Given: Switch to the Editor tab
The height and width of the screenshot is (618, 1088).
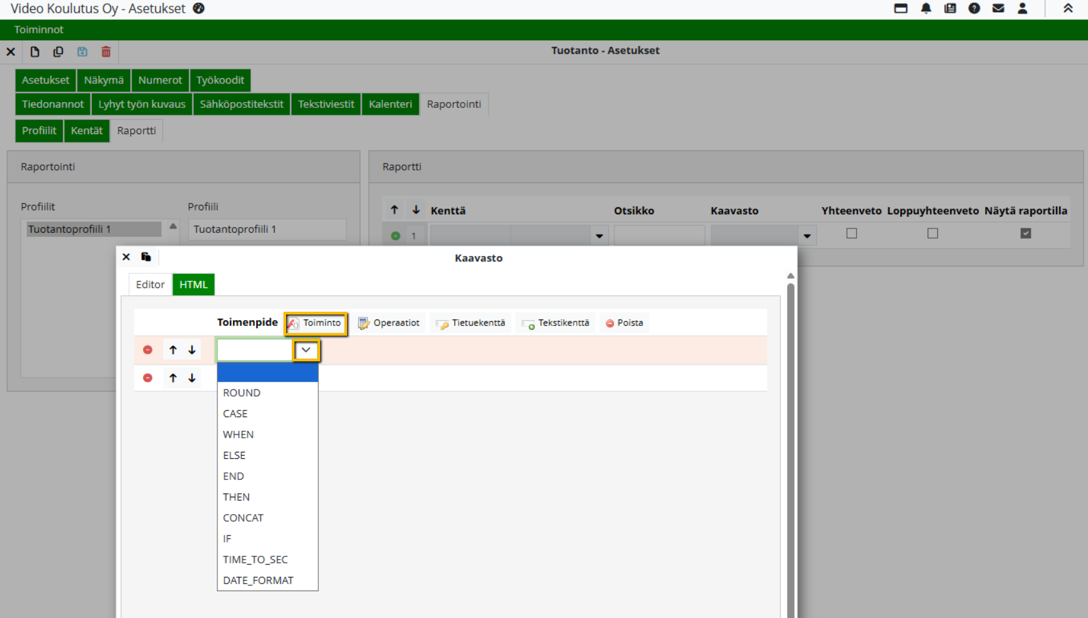Looking at the screenshot, I should (x=150, y=284).
